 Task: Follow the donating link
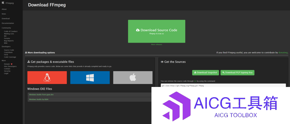click(283, 53)
